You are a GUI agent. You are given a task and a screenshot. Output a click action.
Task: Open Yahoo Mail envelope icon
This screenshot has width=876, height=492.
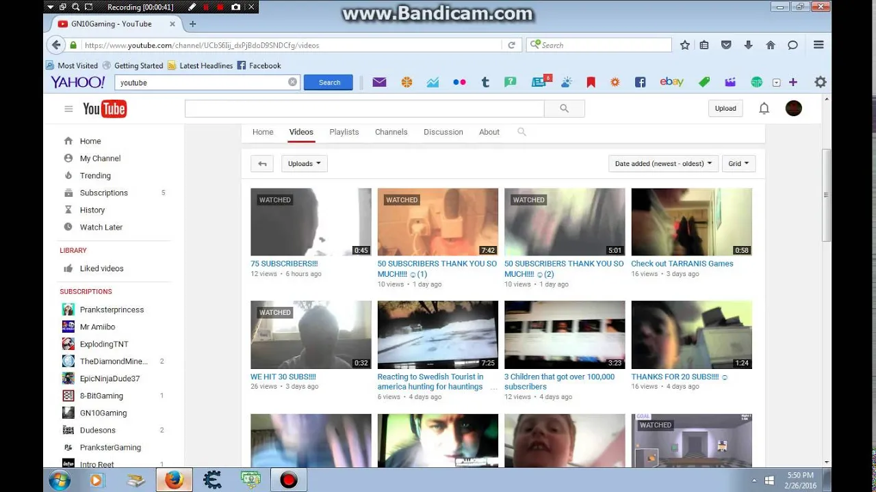point(379,82)
